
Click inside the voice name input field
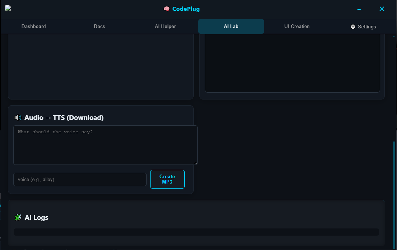point(80,179)
